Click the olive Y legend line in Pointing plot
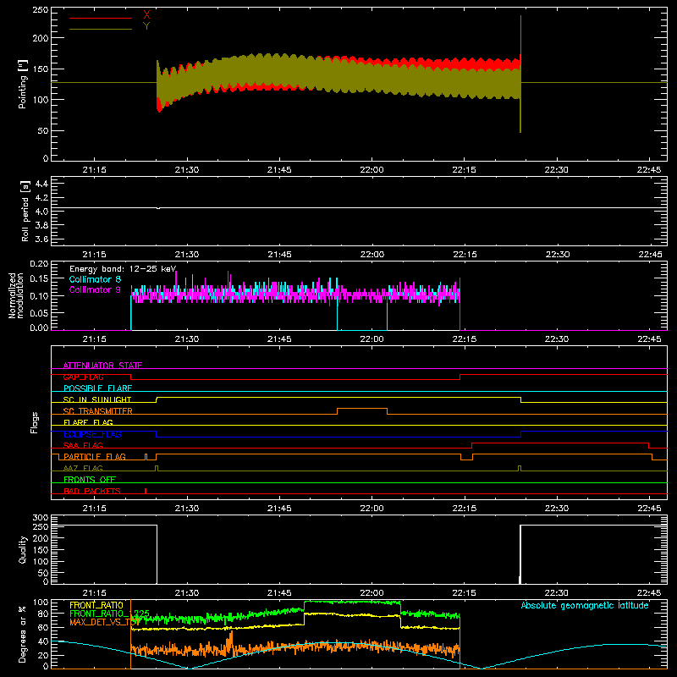This screenshot has height=677, width=677. pyautogui.click(x=100, y=30)
